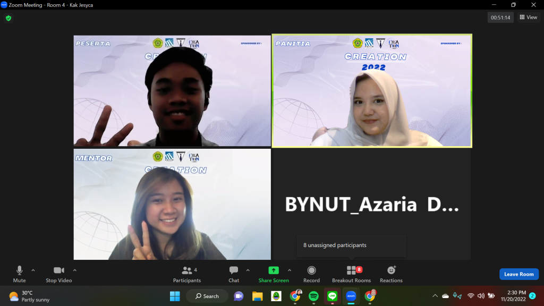Open the Reactions emoji menu
This screenshot has height=306, width=544.
coord(391,274)
